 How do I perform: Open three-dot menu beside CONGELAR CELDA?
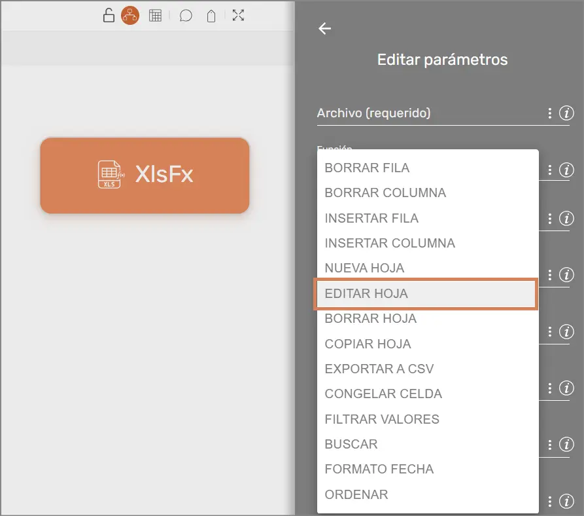tap(550, 388)
